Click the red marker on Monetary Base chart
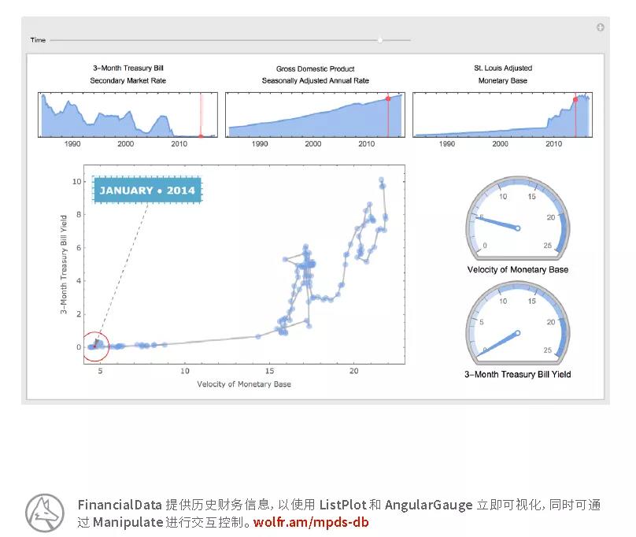Viewport: 636px width, 537px height. click(575, 99)
